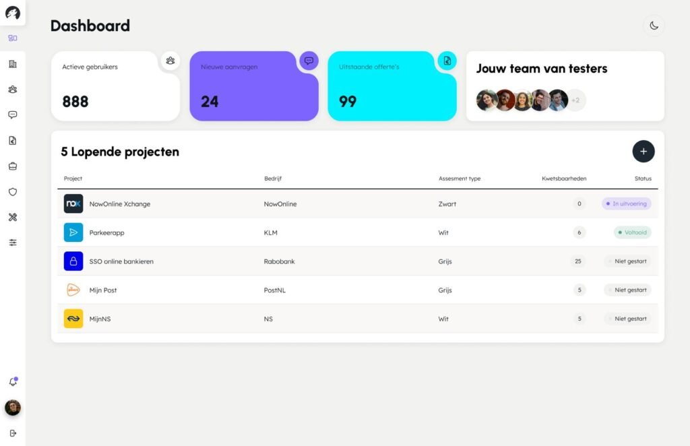Toggle dark mode with moon button
This screenshot has width=690, height=446.
point(654,26)
